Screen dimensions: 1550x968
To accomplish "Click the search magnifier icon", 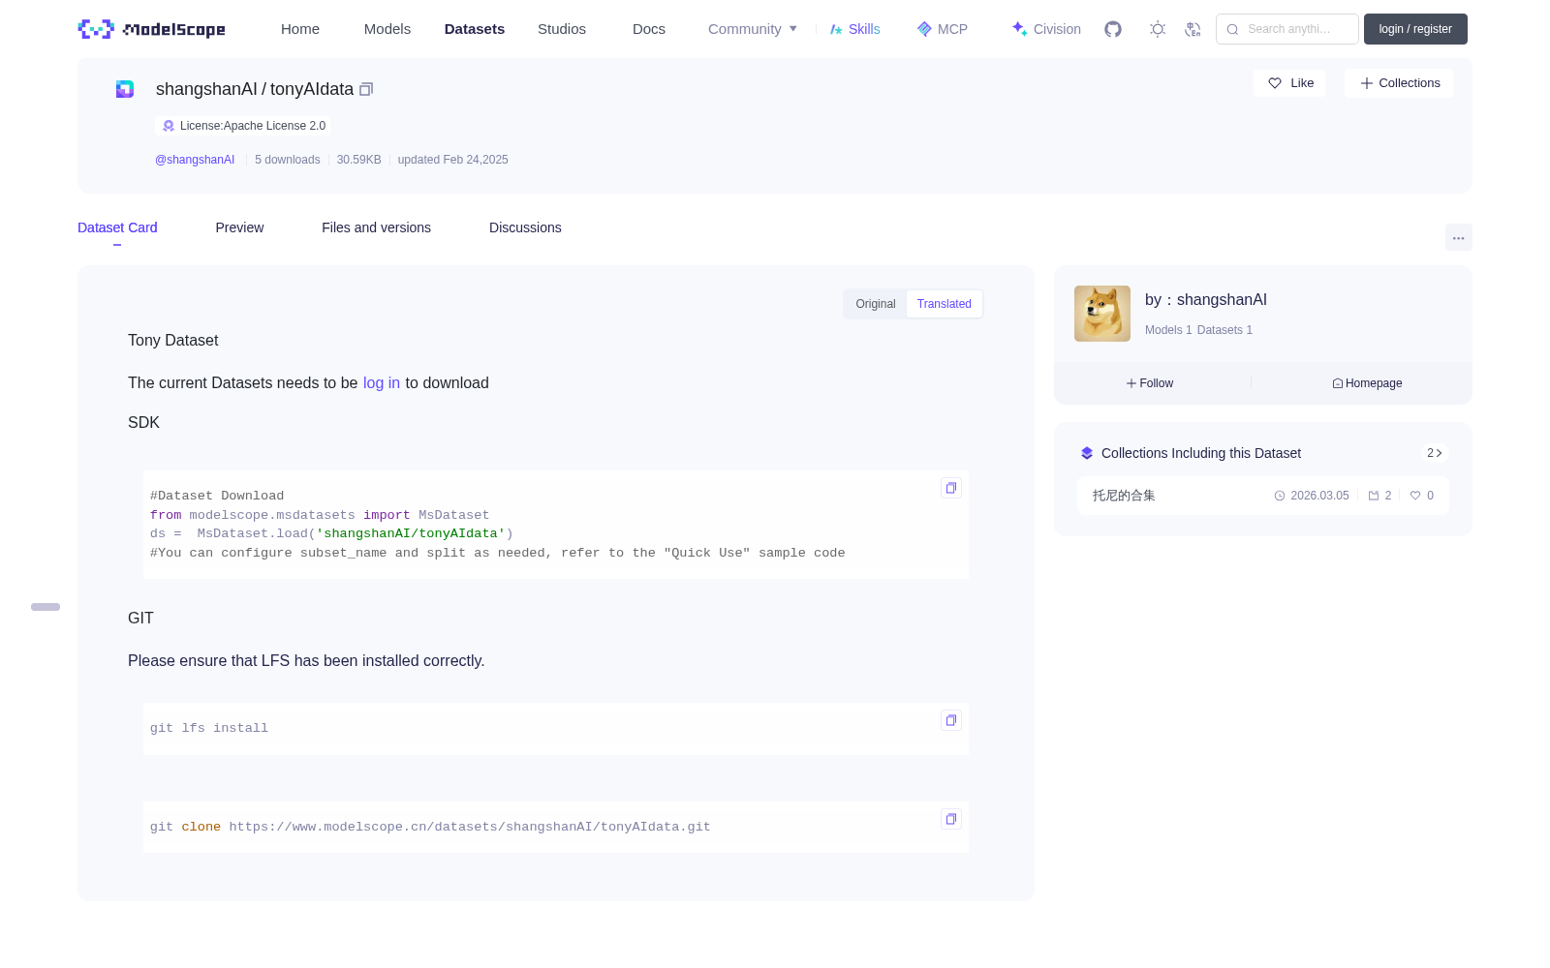I will pyautogui.click(x=1232, y=29).
